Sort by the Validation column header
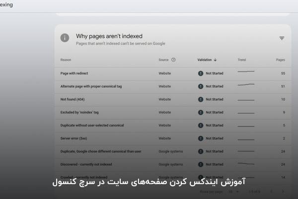This screenshot has width=298, height=199. click(x=205, y=60)
